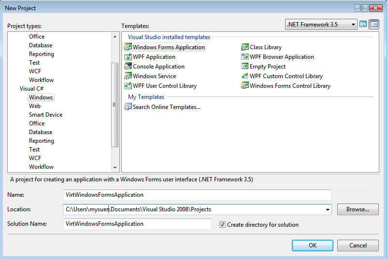Select the Empty Project template icon
Screen dimensions: 387x259
[245, 67]
